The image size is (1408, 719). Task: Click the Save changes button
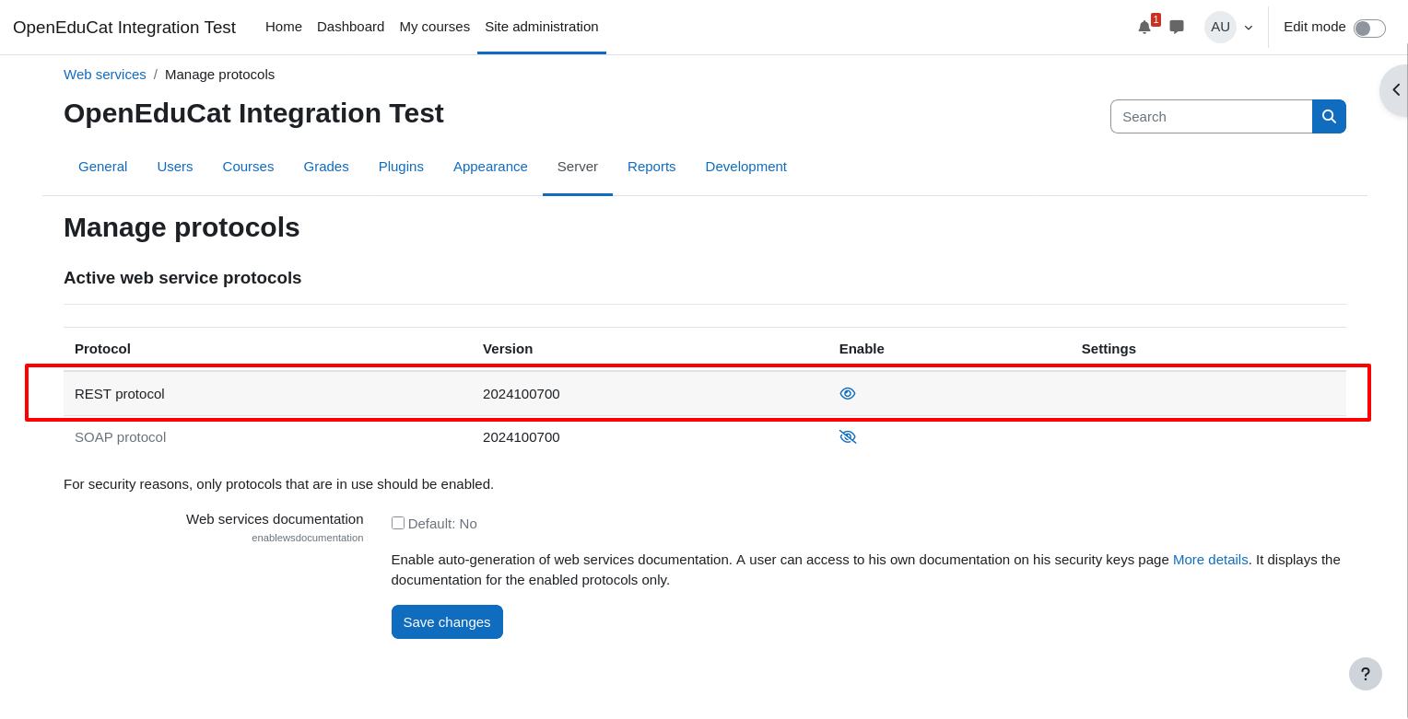tap(447, 621)
